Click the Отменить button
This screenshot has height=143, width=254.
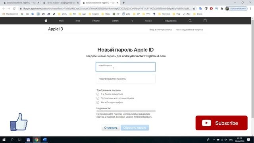point(111,128)
